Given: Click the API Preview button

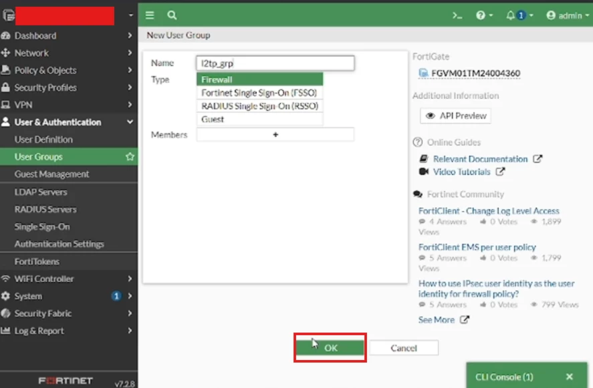Looking at the screenshot, I should click(x=456, y=116).
